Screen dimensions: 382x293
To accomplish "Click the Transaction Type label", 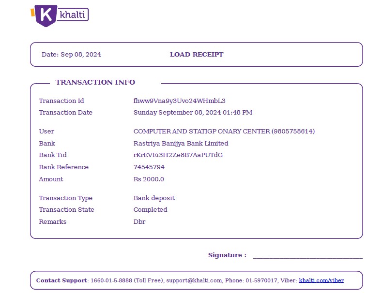I will (x=65, y=198).
